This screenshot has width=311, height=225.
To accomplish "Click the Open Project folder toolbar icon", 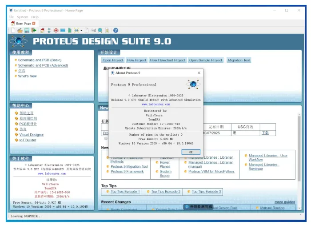I will [x=20, y=30].
